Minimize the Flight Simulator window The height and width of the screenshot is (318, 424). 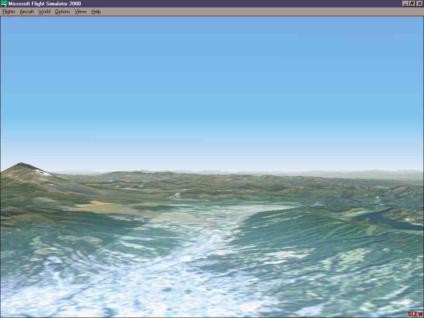tap(405, 3)
